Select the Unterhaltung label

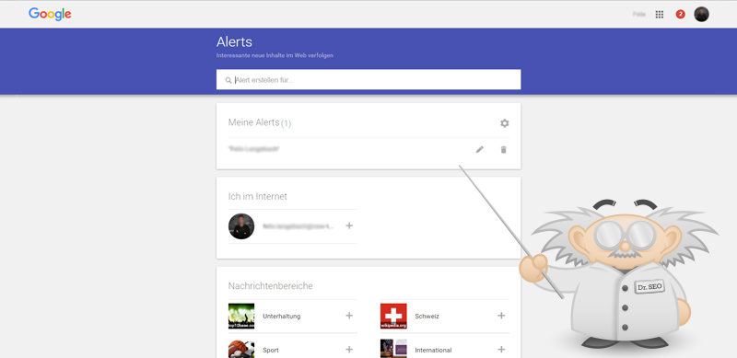(x=282, y=317)
